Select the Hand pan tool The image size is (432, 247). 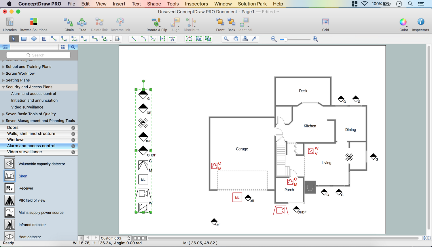(x=236, y=39)
